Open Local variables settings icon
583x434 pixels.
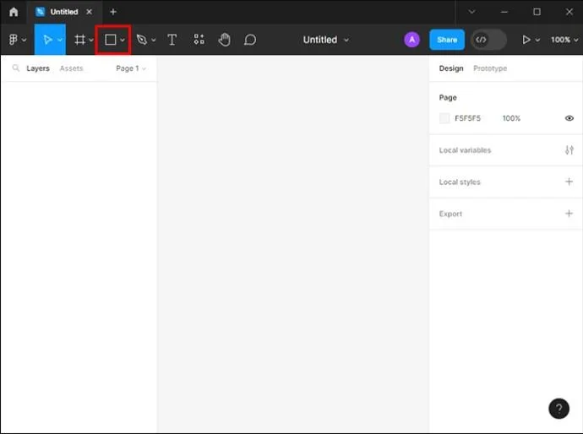(x=569, y=150)
